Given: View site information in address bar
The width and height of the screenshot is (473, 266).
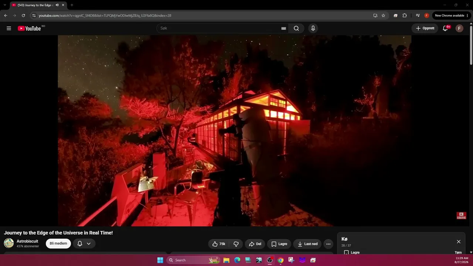Looking at the screenshot, I should (x=34, y=16).
